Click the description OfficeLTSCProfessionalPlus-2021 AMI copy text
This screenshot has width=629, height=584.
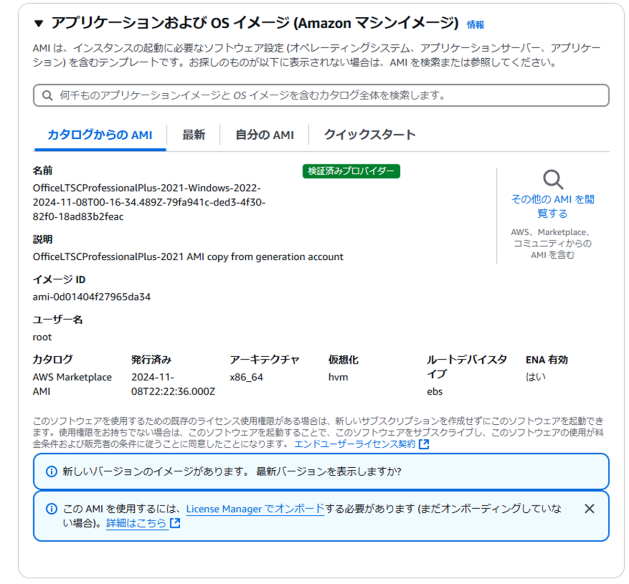click(188, 257)
